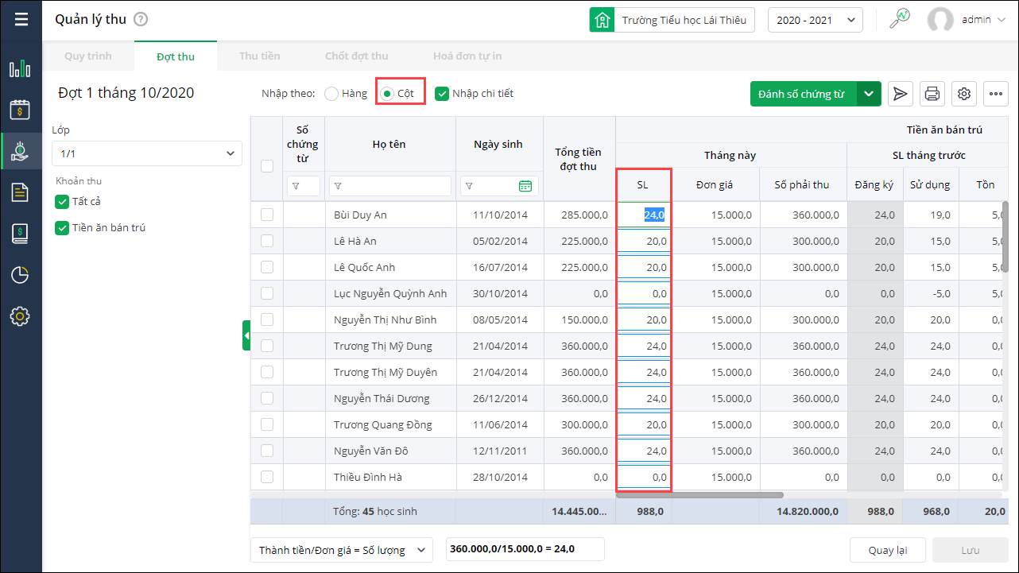
Task: Click filter icon in Họ tên column
Action: click(x=338, y=186)
